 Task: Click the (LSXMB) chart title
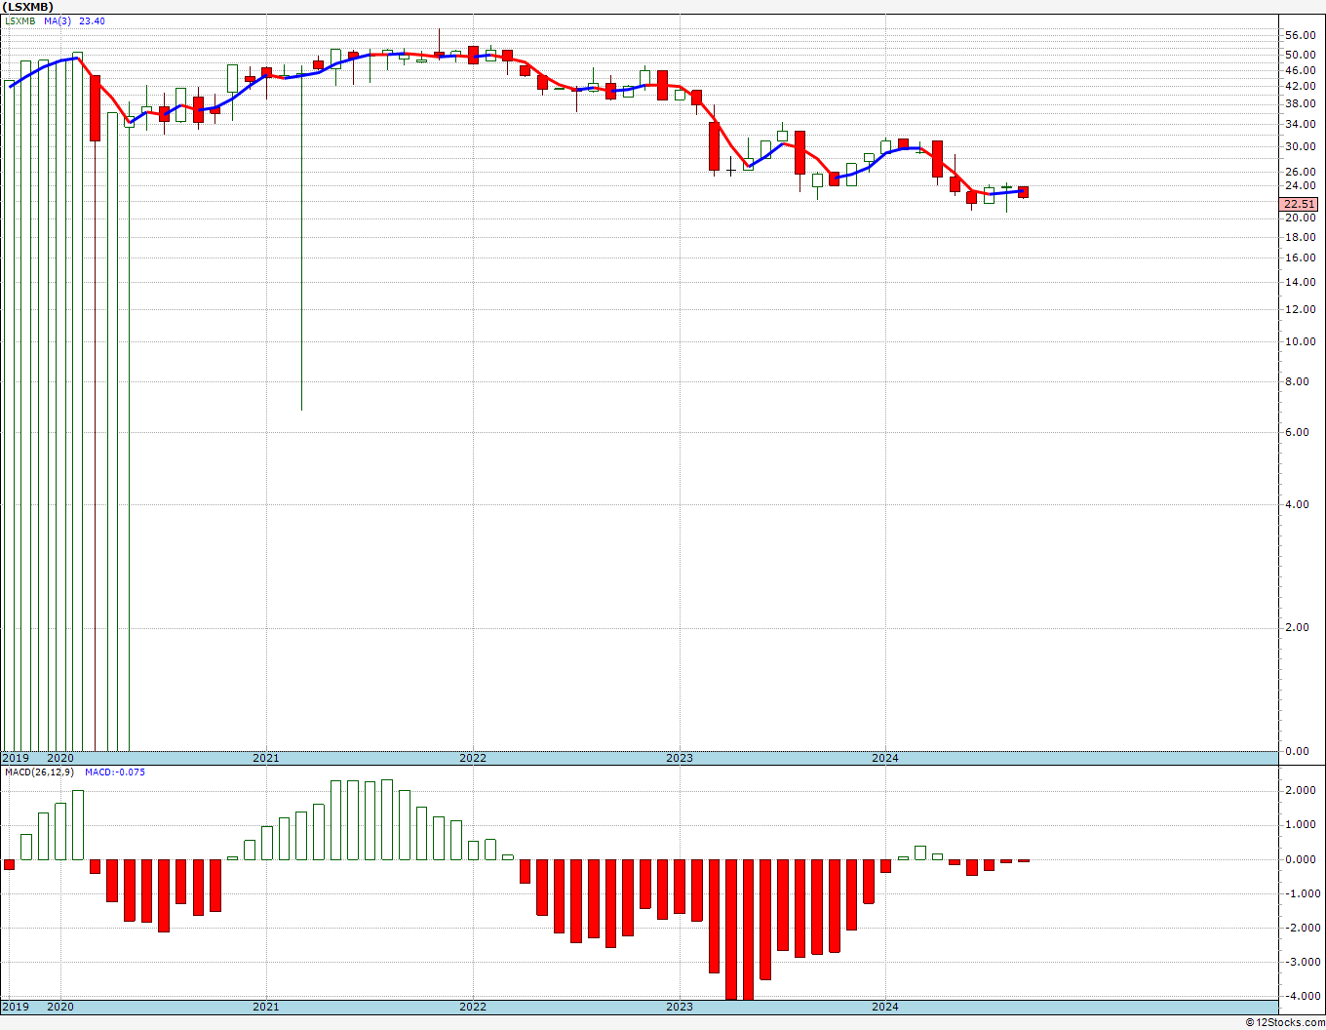27,7
